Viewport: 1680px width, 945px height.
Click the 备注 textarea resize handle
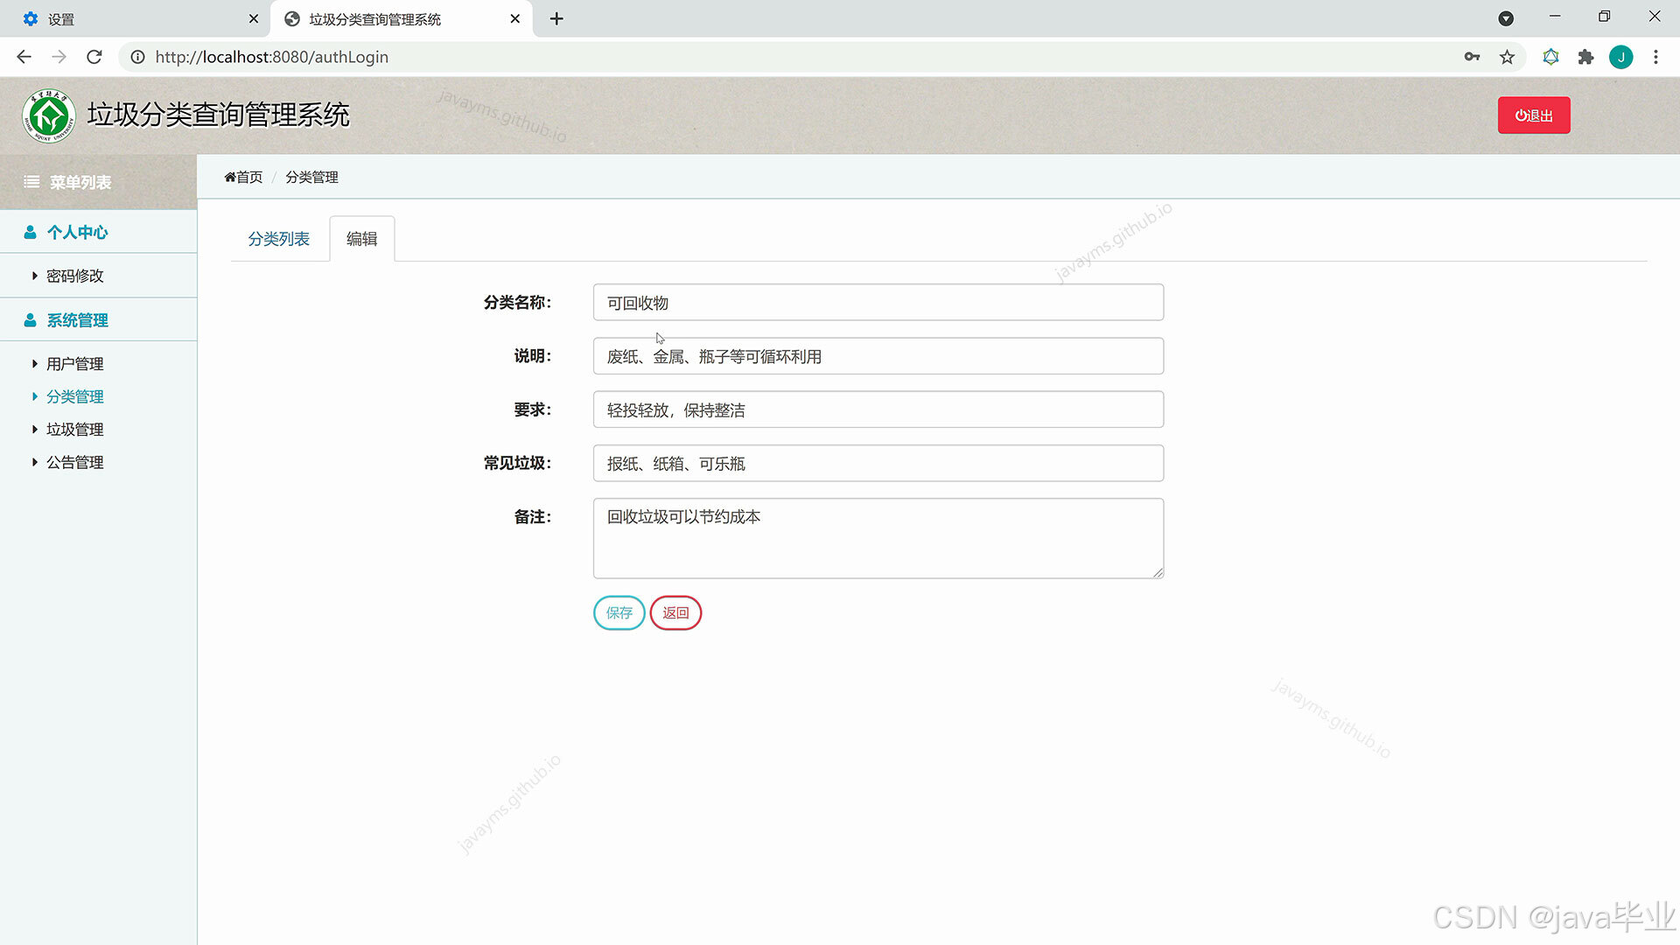1158,572
